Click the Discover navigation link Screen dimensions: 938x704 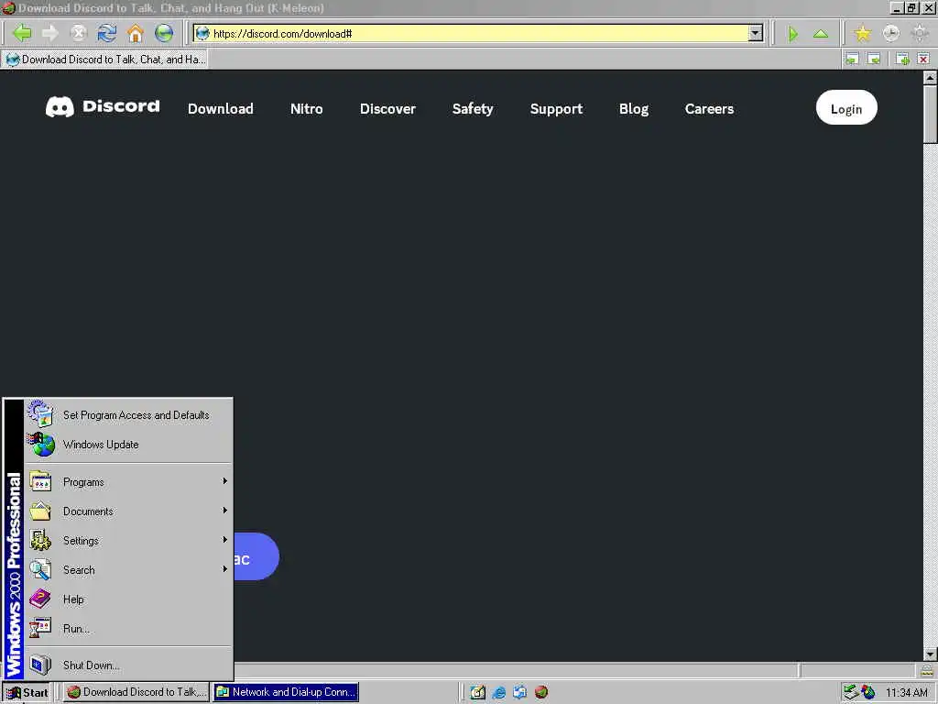click(x=387, y=108)
